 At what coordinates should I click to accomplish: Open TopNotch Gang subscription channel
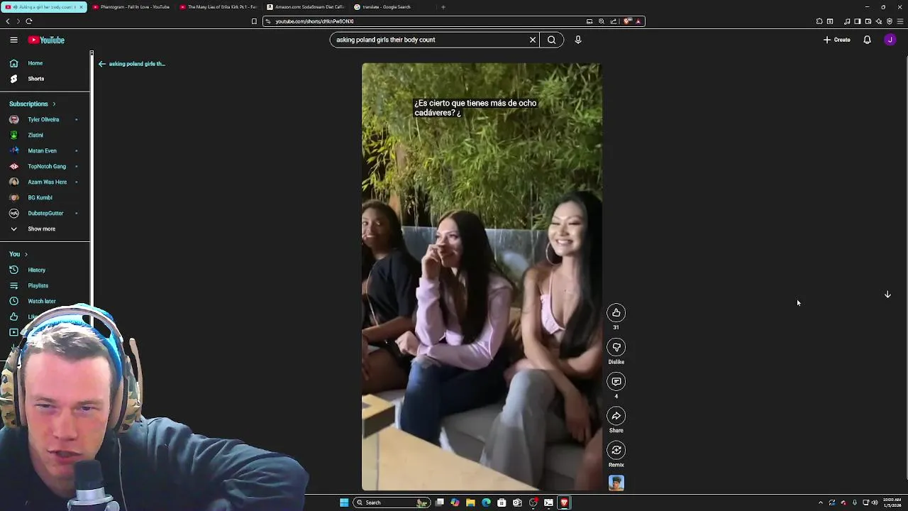point(45,166)
